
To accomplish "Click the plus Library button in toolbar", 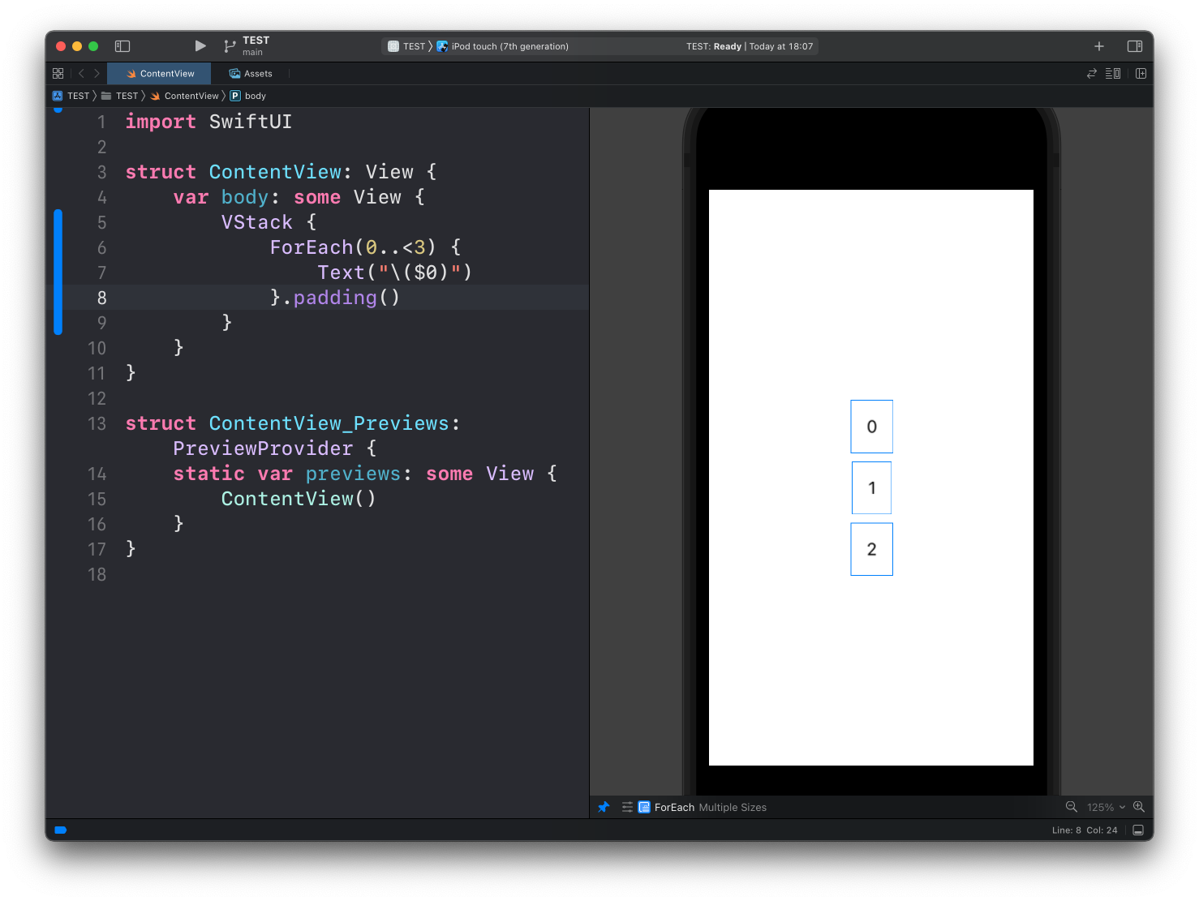I will 1099,46.
